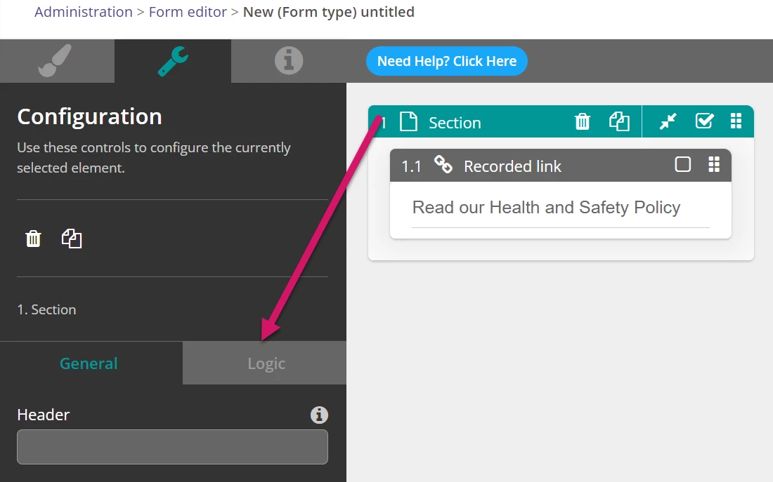Duplicate the Section via its header copy icon

[619, 121]
